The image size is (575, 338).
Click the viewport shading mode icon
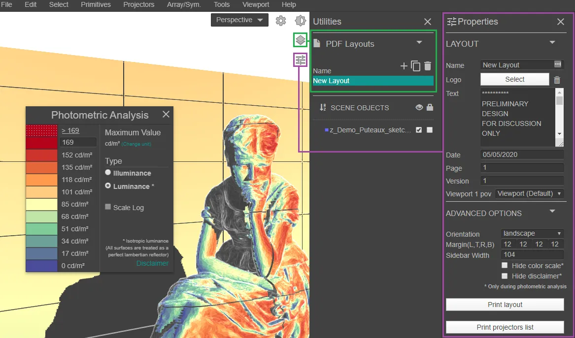(300, 21)
